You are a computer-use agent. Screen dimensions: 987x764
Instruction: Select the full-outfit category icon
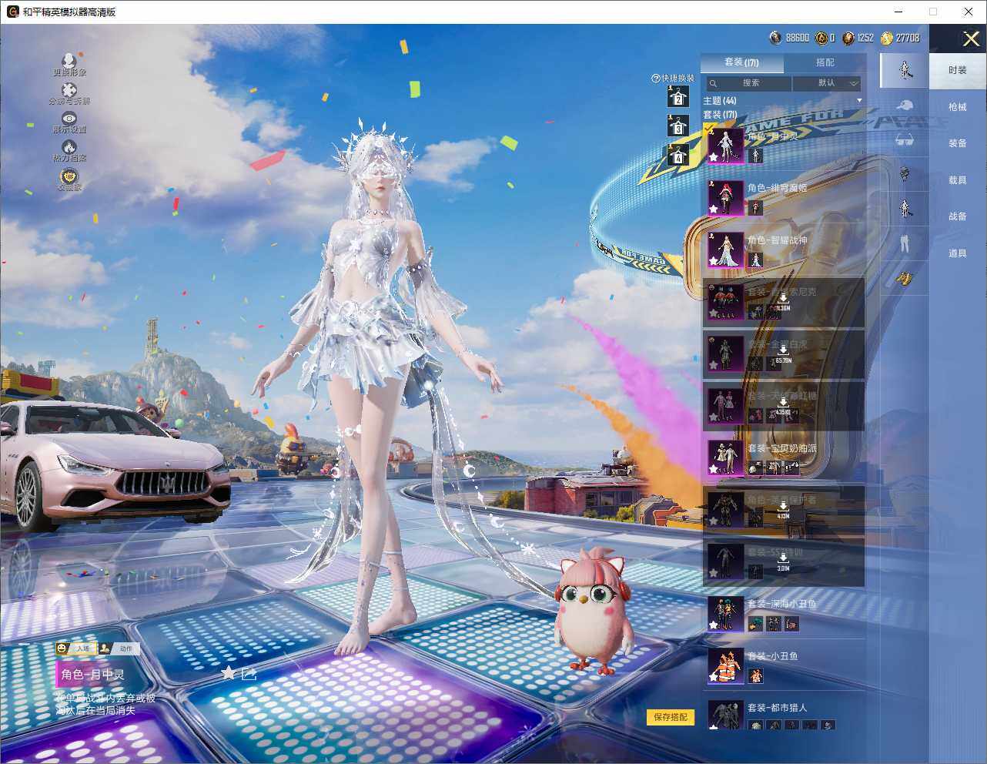(905, 70)
